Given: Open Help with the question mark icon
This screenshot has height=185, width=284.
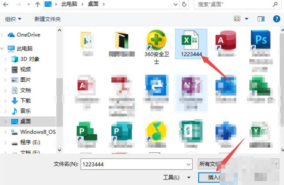Looking at the screenshot, I should coord(276,19).
